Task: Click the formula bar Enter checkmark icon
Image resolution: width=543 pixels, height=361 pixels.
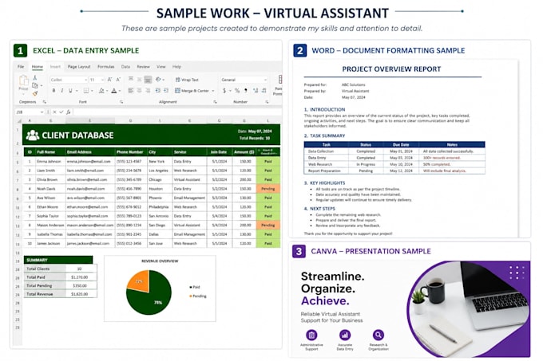Action: pyautogui.click(x=61, y=112)
